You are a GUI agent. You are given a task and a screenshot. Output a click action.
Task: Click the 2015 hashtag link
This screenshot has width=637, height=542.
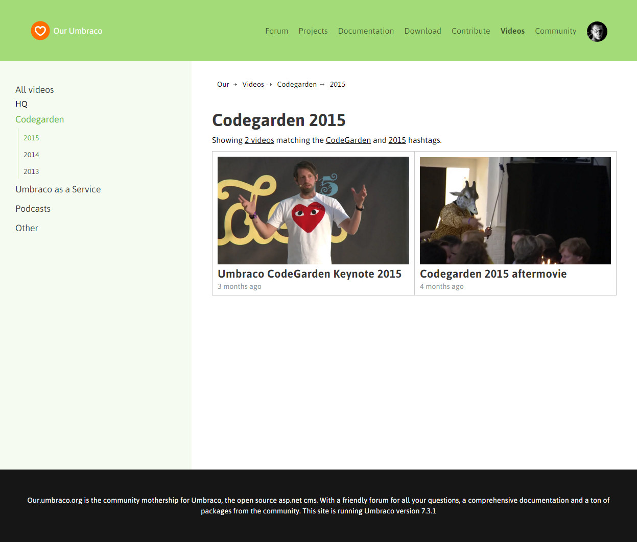coord(397,140)
